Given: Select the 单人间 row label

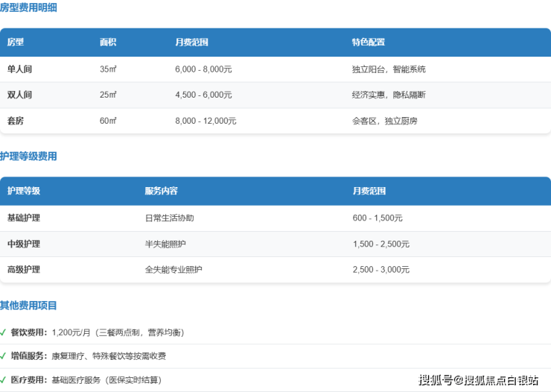Looking at the screenshot, I should pos(19,69).
